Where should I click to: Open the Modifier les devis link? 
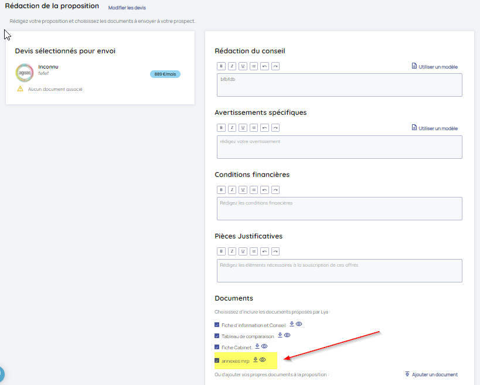pos(127,8)
